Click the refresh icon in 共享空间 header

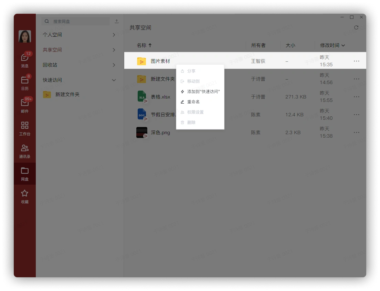(x=356, y=27)
